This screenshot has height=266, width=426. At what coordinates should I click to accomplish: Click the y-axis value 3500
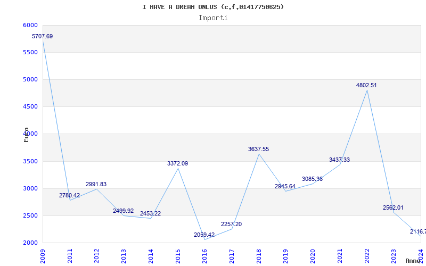pos(30,162)
